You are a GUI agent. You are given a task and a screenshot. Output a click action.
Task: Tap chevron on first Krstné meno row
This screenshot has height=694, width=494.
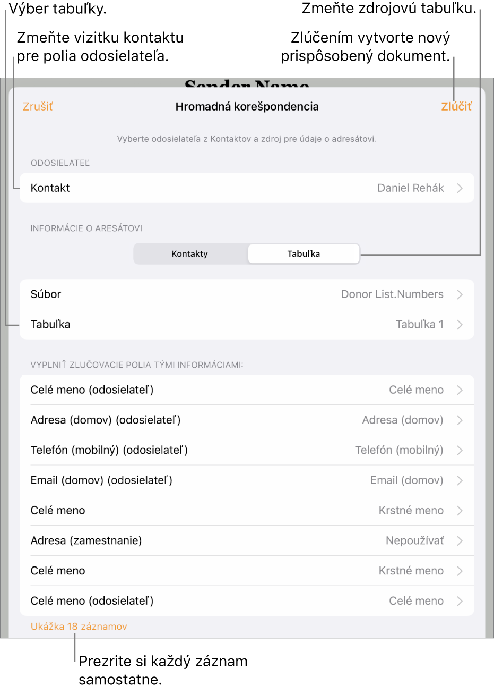pyautogui.click(x=460, y=511)
